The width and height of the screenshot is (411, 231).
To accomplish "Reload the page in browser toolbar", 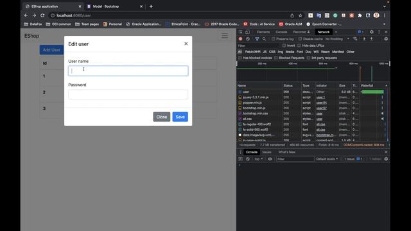I will 42,15.
